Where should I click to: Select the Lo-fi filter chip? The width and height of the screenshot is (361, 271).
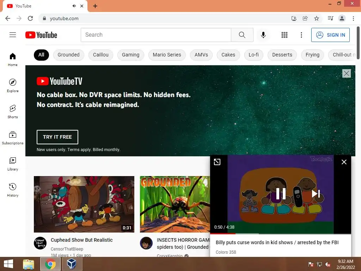click(253, 55)
